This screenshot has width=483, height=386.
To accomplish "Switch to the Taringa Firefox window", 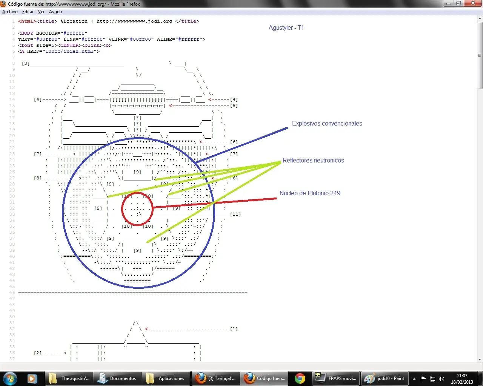I will pos(215,378).
